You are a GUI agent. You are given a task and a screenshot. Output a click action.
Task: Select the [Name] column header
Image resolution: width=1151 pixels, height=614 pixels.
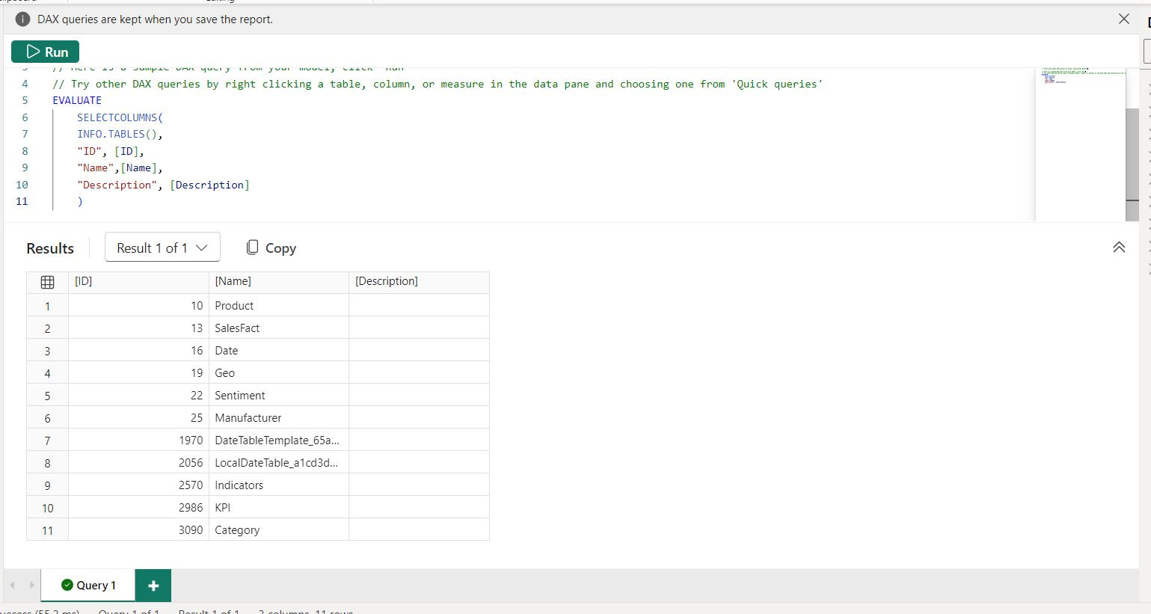point(279,282)
